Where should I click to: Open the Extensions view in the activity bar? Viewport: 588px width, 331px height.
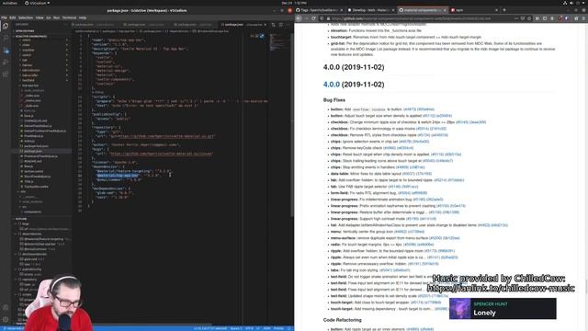(6, 74)
